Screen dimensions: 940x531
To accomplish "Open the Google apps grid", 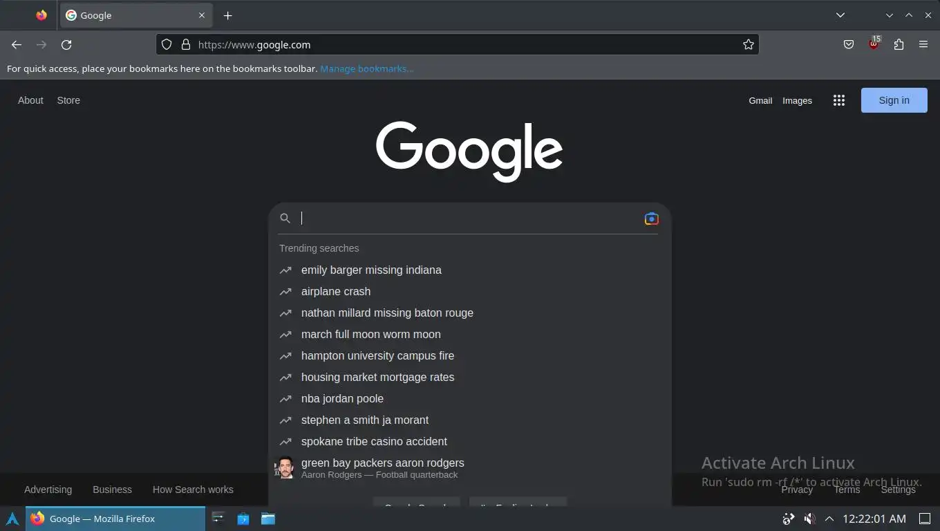I will coord(839,100).
